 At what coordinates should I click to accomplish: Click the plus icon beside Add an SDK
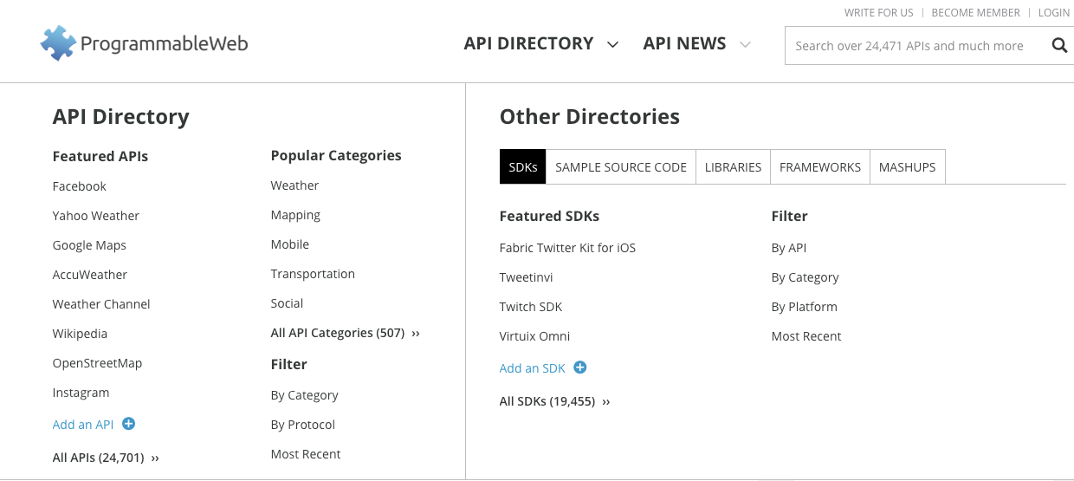(580, 367)
